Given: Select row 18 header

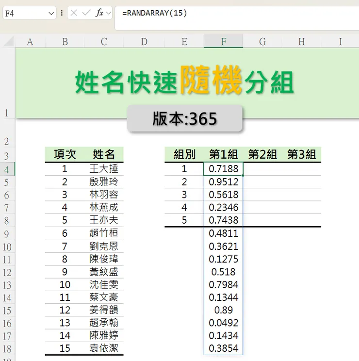Looking at the screenshot, I should [x=7, y=348].
